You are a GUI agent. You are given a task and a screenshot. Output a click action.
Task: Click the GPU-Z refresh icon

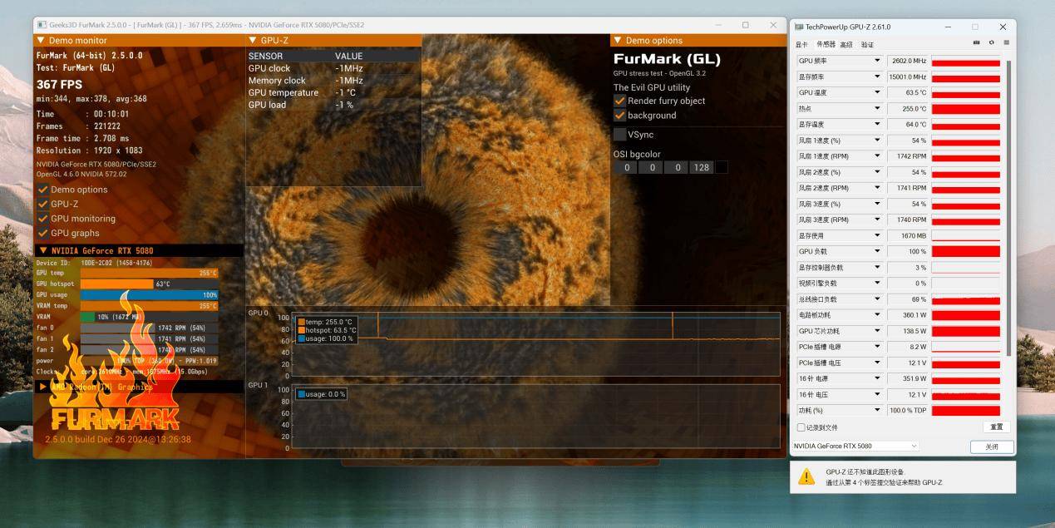[991, 43]
